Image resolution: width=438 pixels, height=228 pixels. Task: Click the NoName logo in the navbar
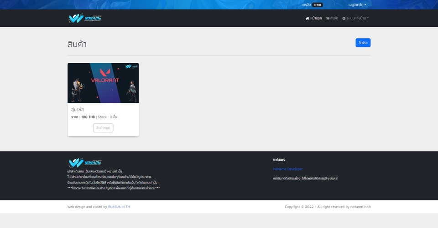[85, 18]
